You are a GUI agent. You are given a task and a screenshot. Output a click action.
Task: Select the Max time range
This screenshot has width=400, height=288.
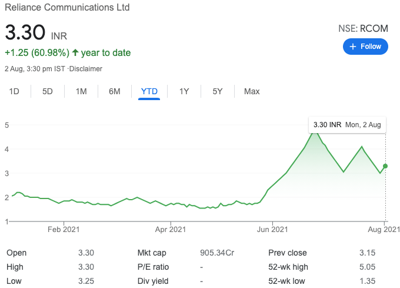pyautogui.click(x=252, y=91)
